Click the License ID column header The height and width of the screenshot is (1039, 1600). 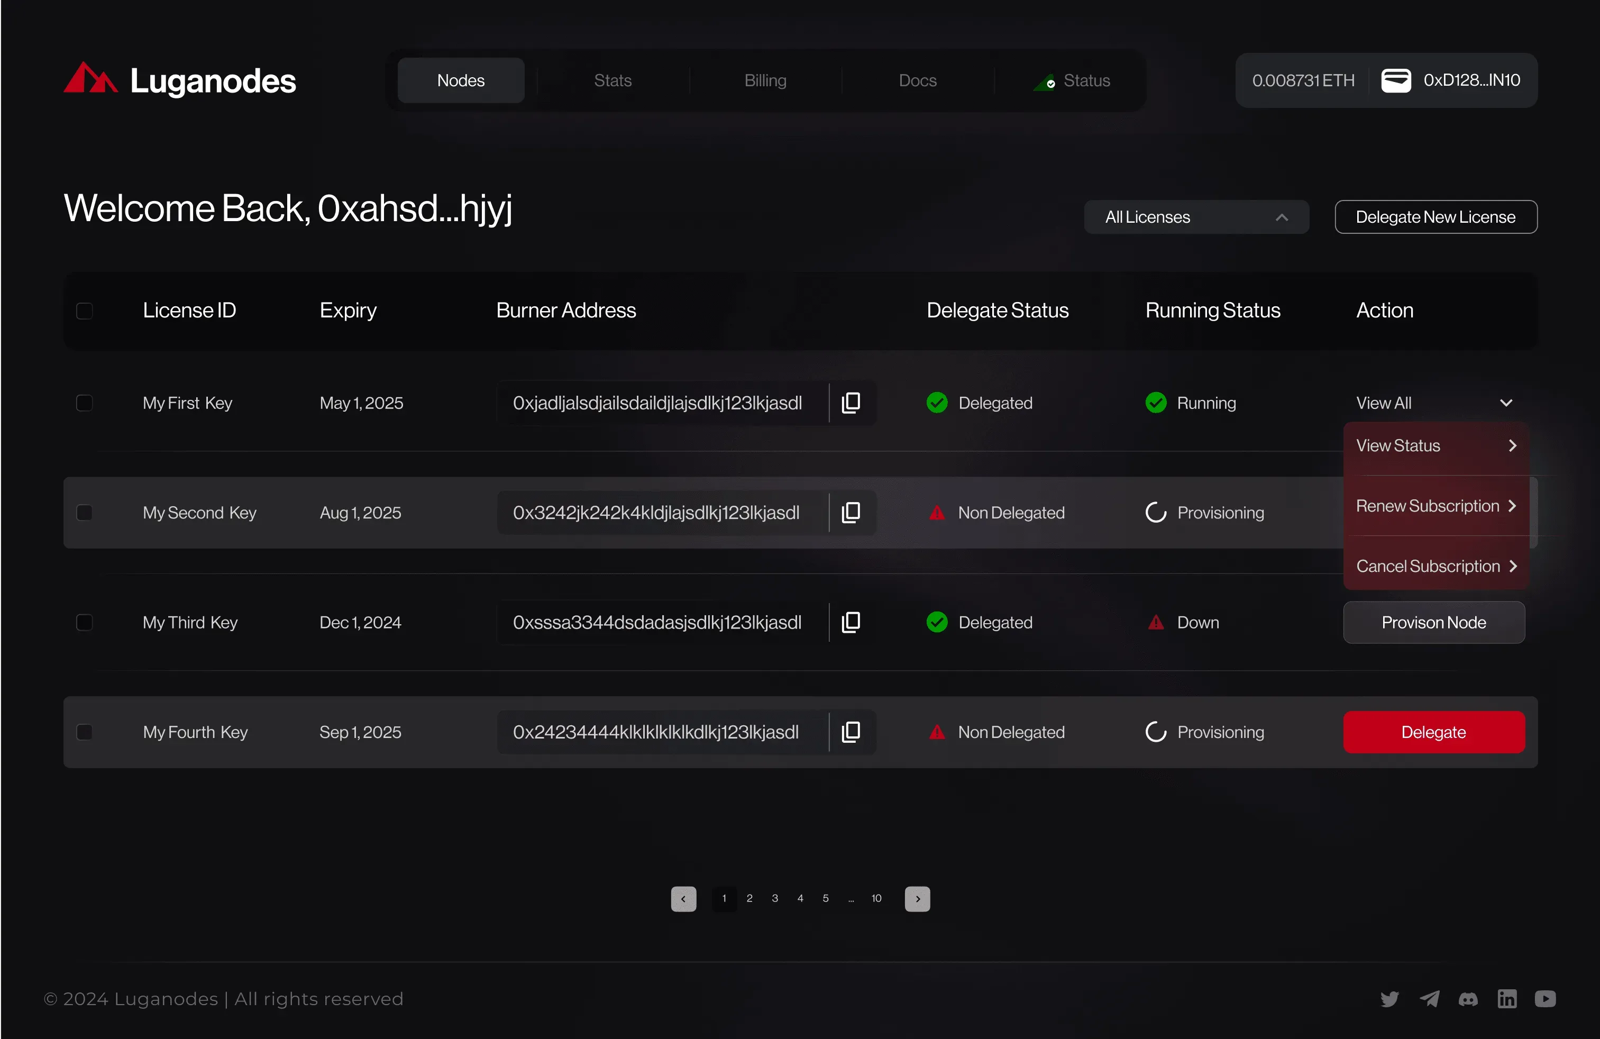(x=189, y=310)
